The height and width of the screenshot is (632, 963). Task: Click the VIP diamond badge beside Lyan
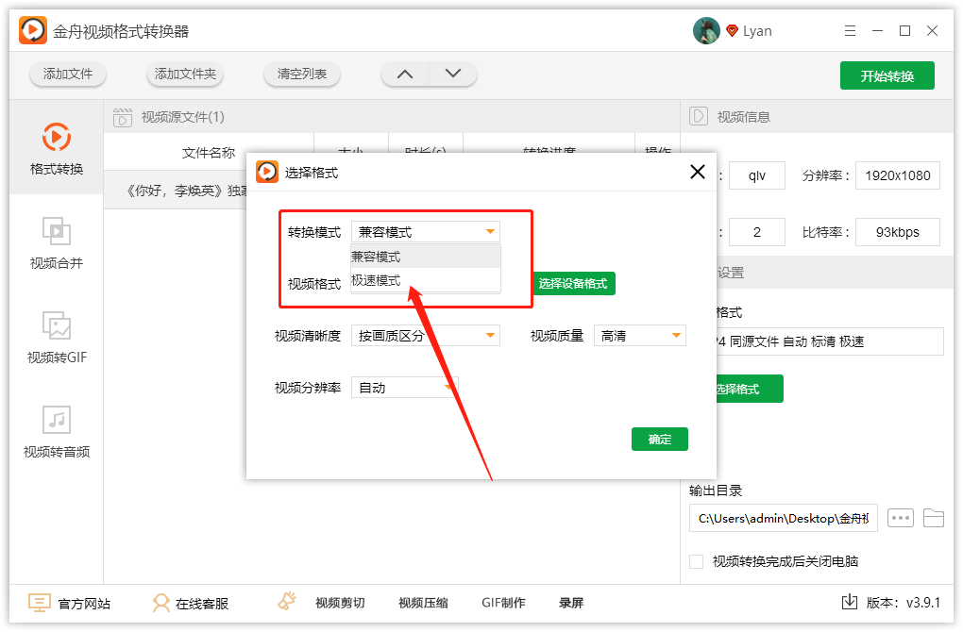tap(732, 31)
